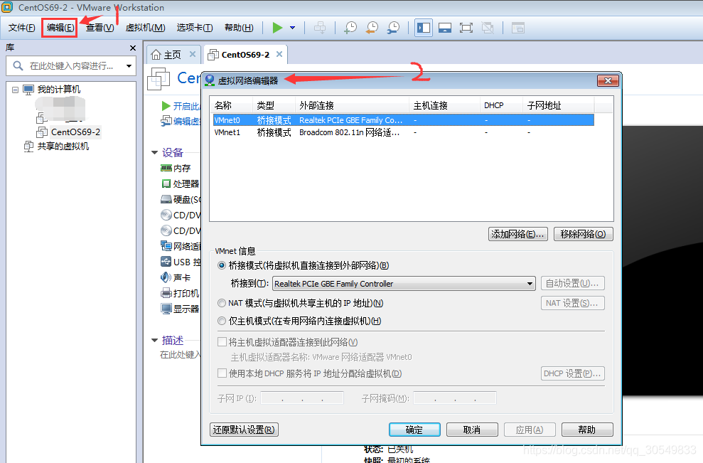Open the 桥接到 adapter dropdown

pyautogui.click(x=404, y=284)
